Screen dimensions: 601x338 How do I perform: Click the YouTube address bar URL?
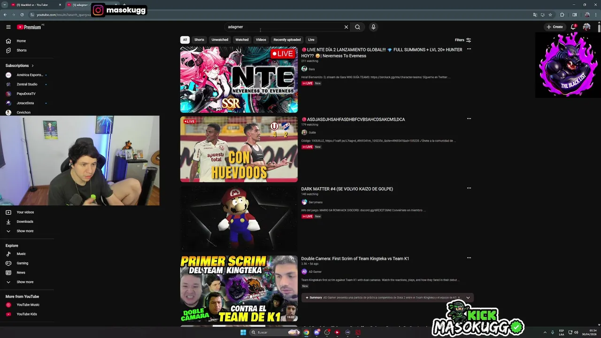coord(64,15)
